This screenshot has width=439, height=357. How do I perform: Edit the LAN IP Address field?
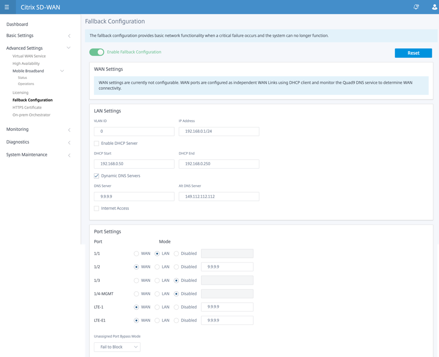tap(219, 131)
